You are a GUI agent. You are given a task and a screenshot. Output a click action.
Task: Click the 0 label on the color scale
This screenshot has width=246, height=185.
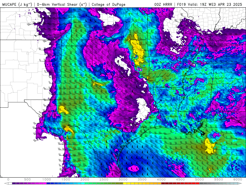(8, 179)
